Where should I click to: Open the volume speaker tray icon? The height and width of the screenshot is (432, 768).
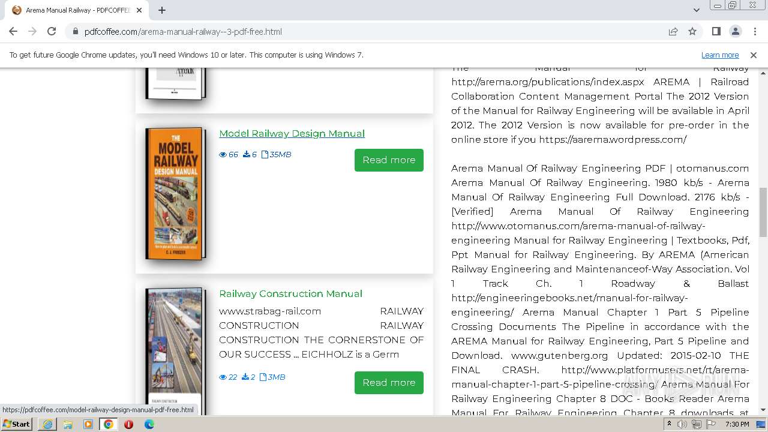[682, 424]
